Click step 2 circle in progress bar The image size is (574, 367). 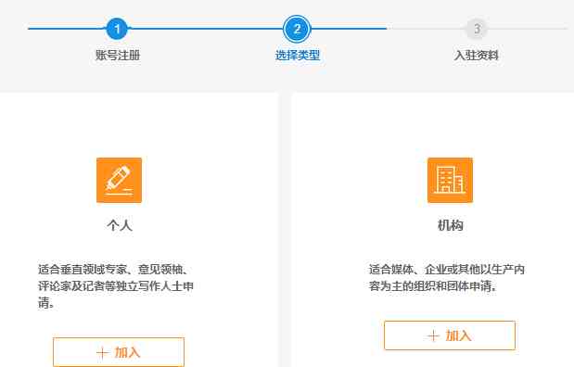pos(297,29)
